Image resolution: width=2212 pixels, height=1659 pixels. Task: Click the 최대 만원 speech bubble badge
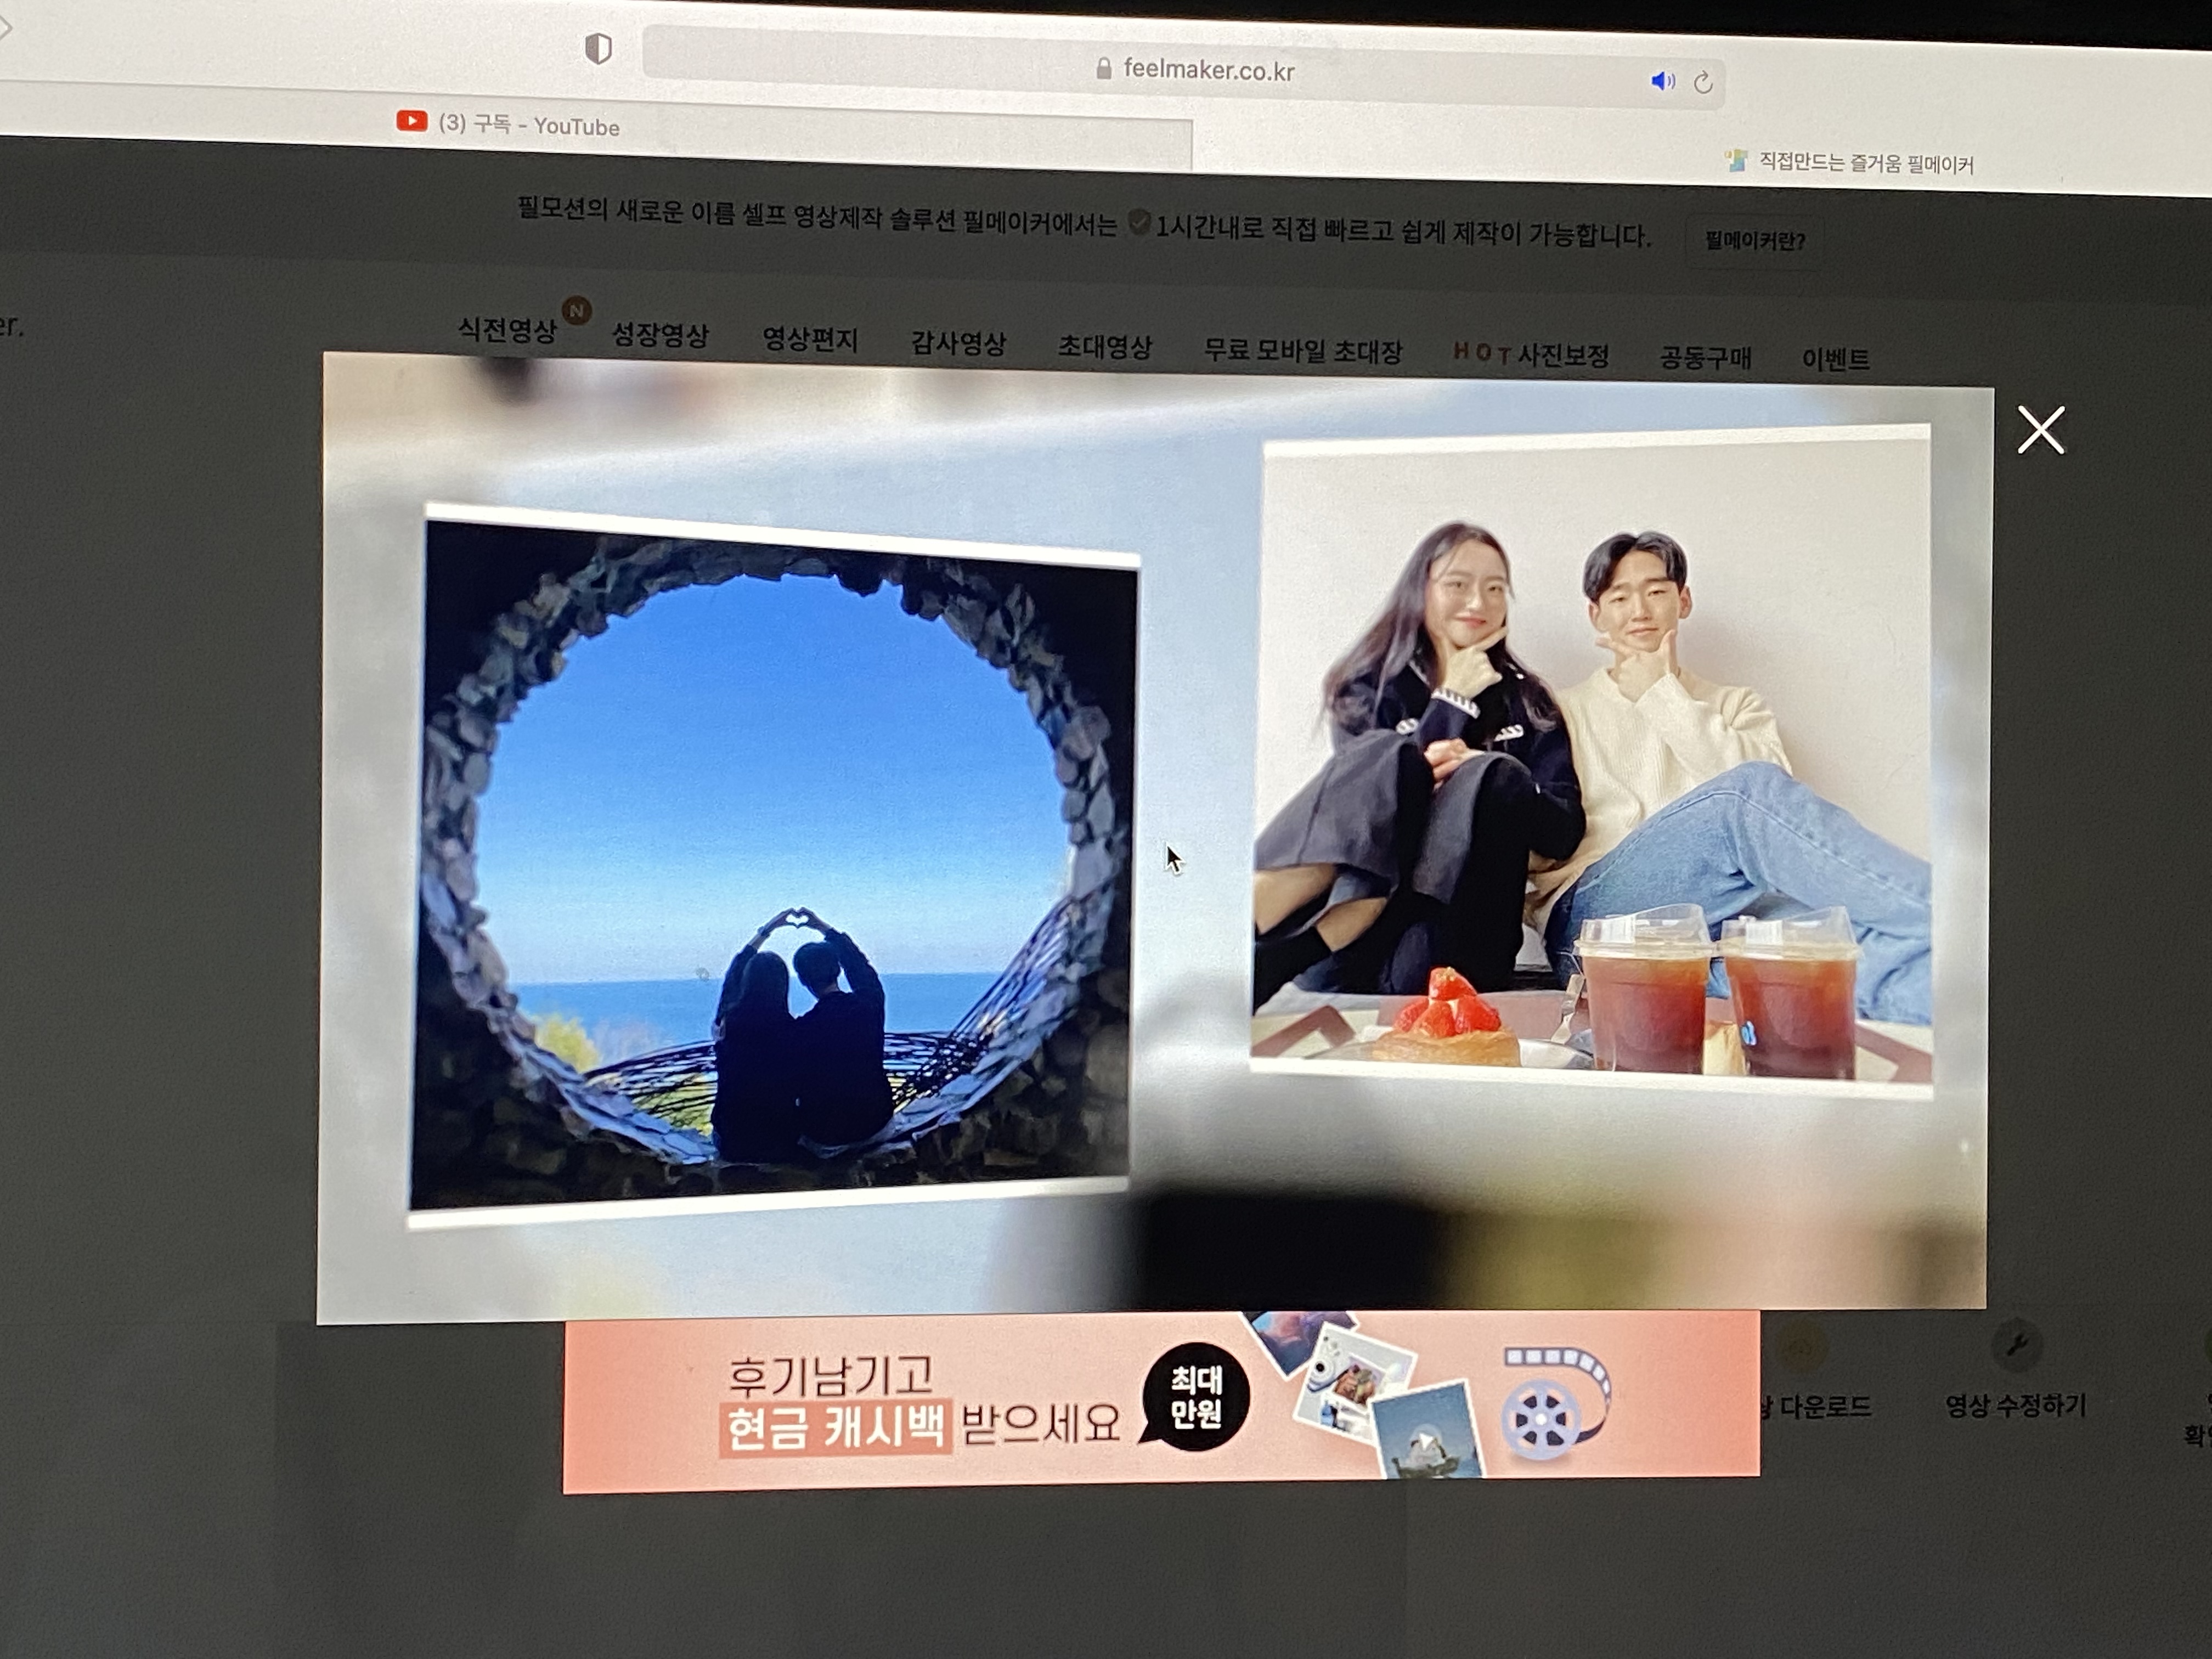pyautogui.click(x=1195, y=1397)
